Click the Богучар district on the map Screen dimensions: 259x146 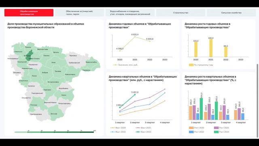coord(54,114)
